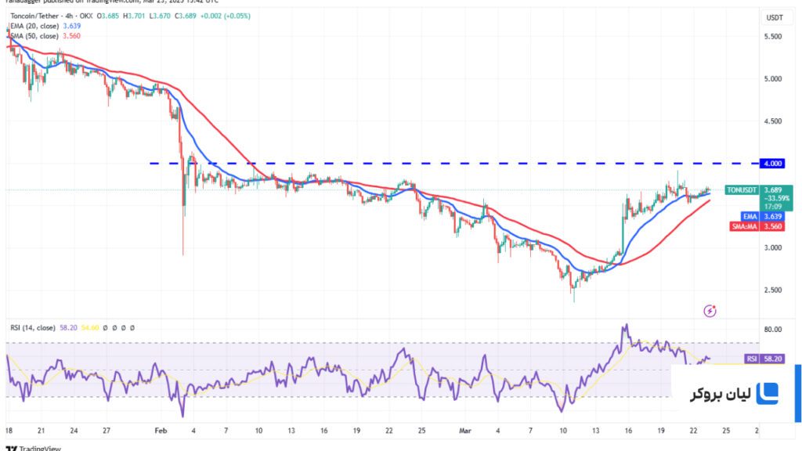Viewport: 802px width, 451px height.
Task: Select the EMA (20, close) indicator legend
Action: [x=34, y=26]
